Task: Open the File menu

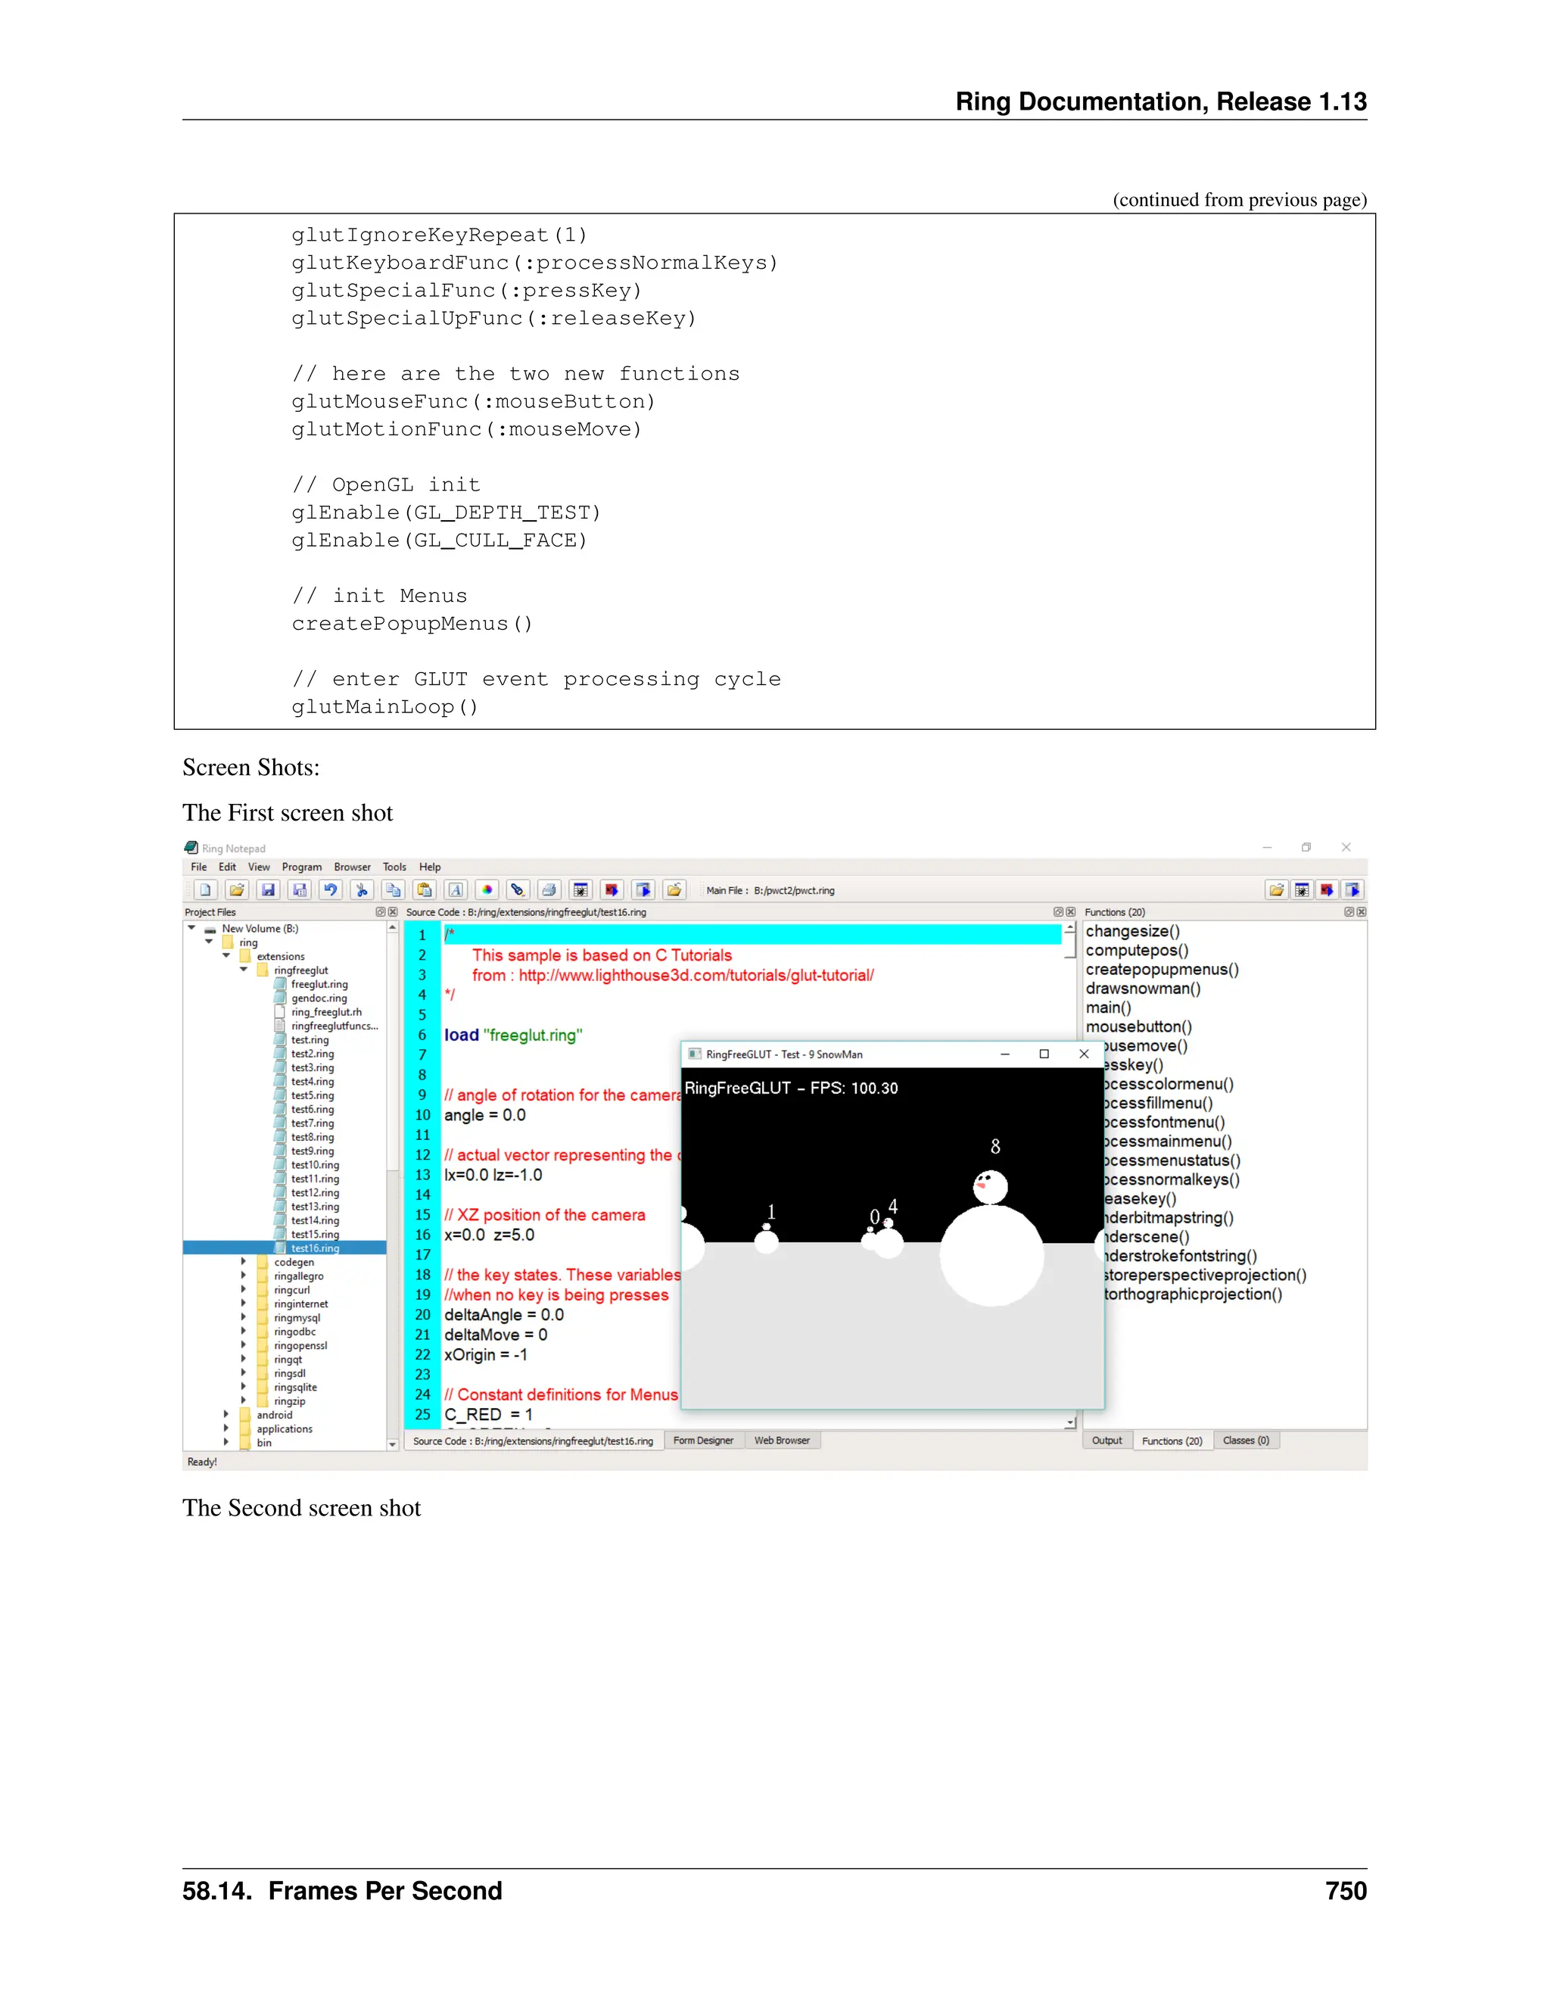Action: coord(198,867)
